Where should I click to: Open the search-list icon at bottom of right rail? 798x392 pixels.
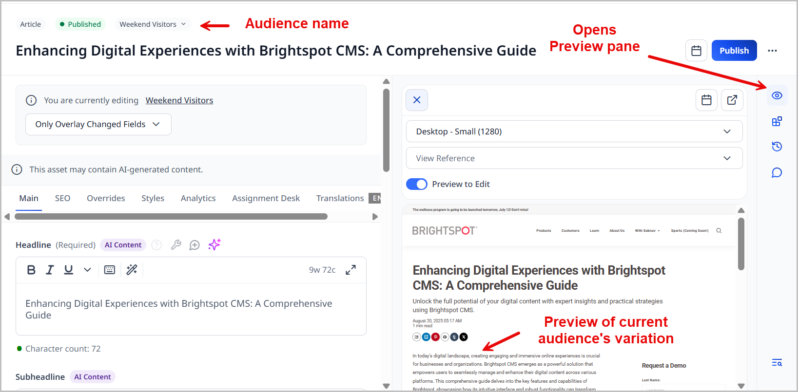777,362
